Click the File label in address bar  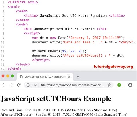34,85
